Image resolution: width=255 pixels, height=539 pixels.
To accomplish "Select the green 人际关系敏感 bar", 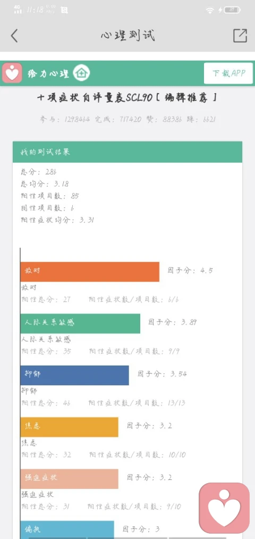I will pos(80,323).
